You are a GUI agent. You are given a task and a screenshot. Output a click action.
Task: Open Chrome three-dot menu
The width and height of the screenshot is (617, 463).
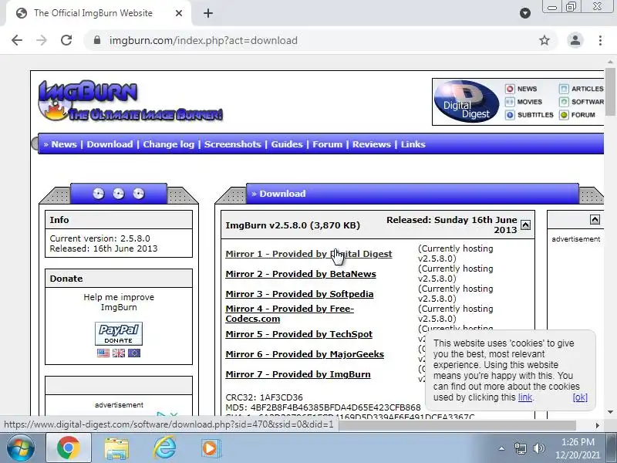(x=600, y=40)
